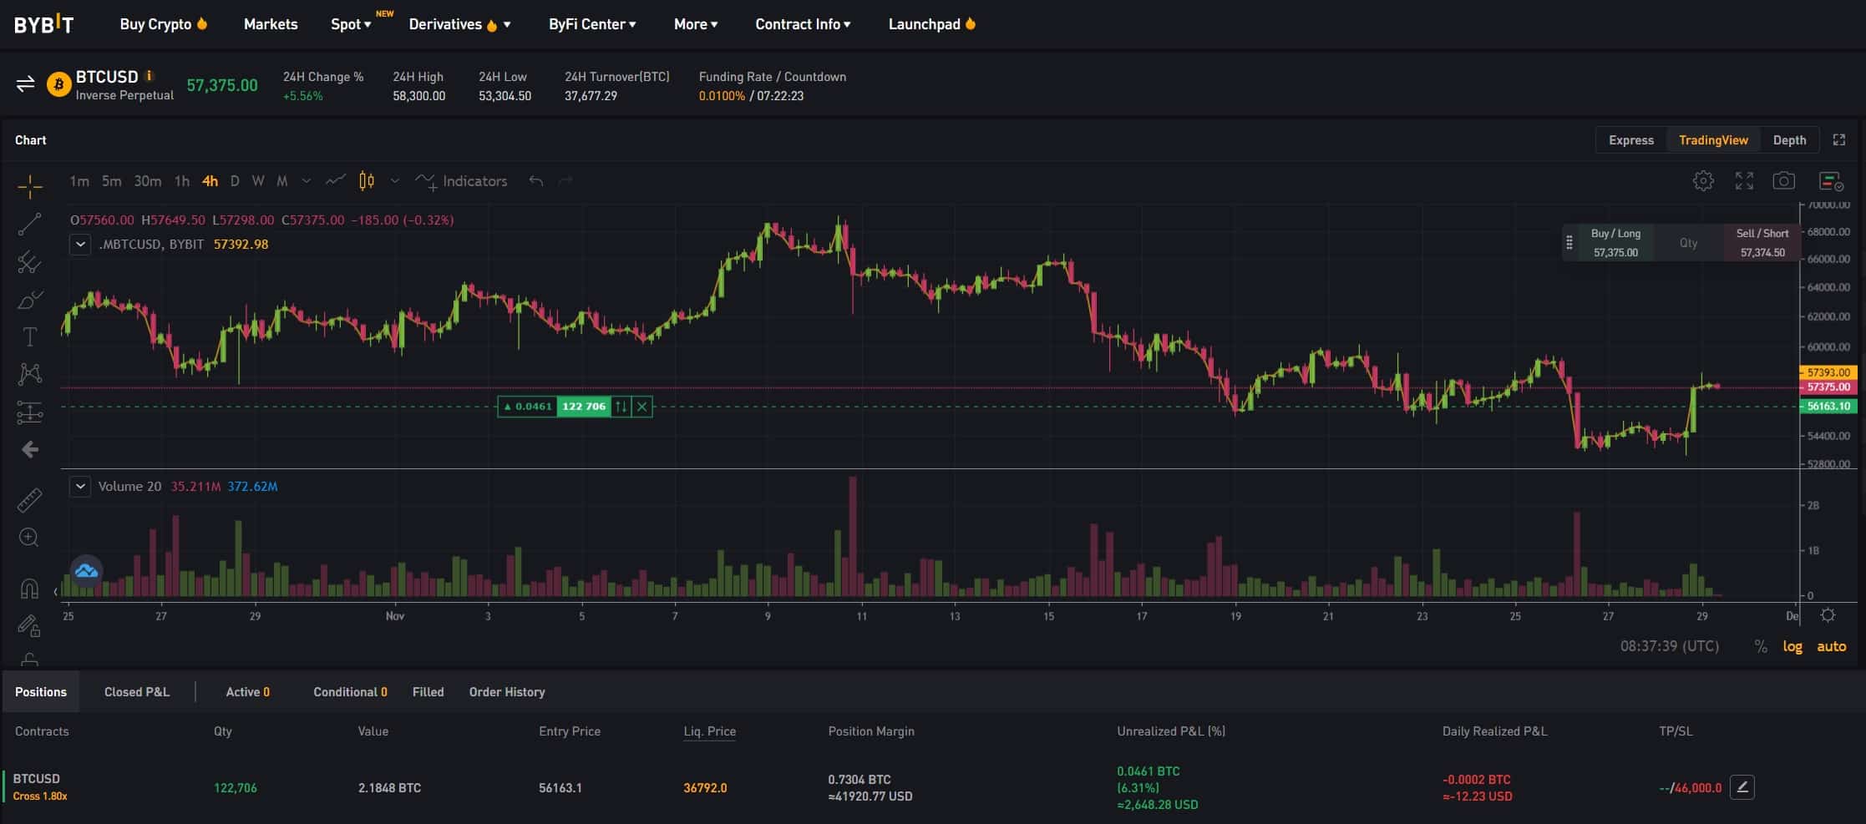
Task: Click the Bitcoin coin icon
Action: (x=58, y=84)
